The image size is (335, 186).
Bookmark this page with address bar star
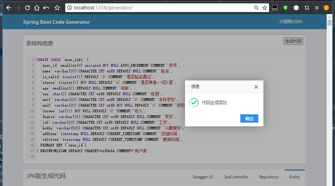[x=265, y=7]
